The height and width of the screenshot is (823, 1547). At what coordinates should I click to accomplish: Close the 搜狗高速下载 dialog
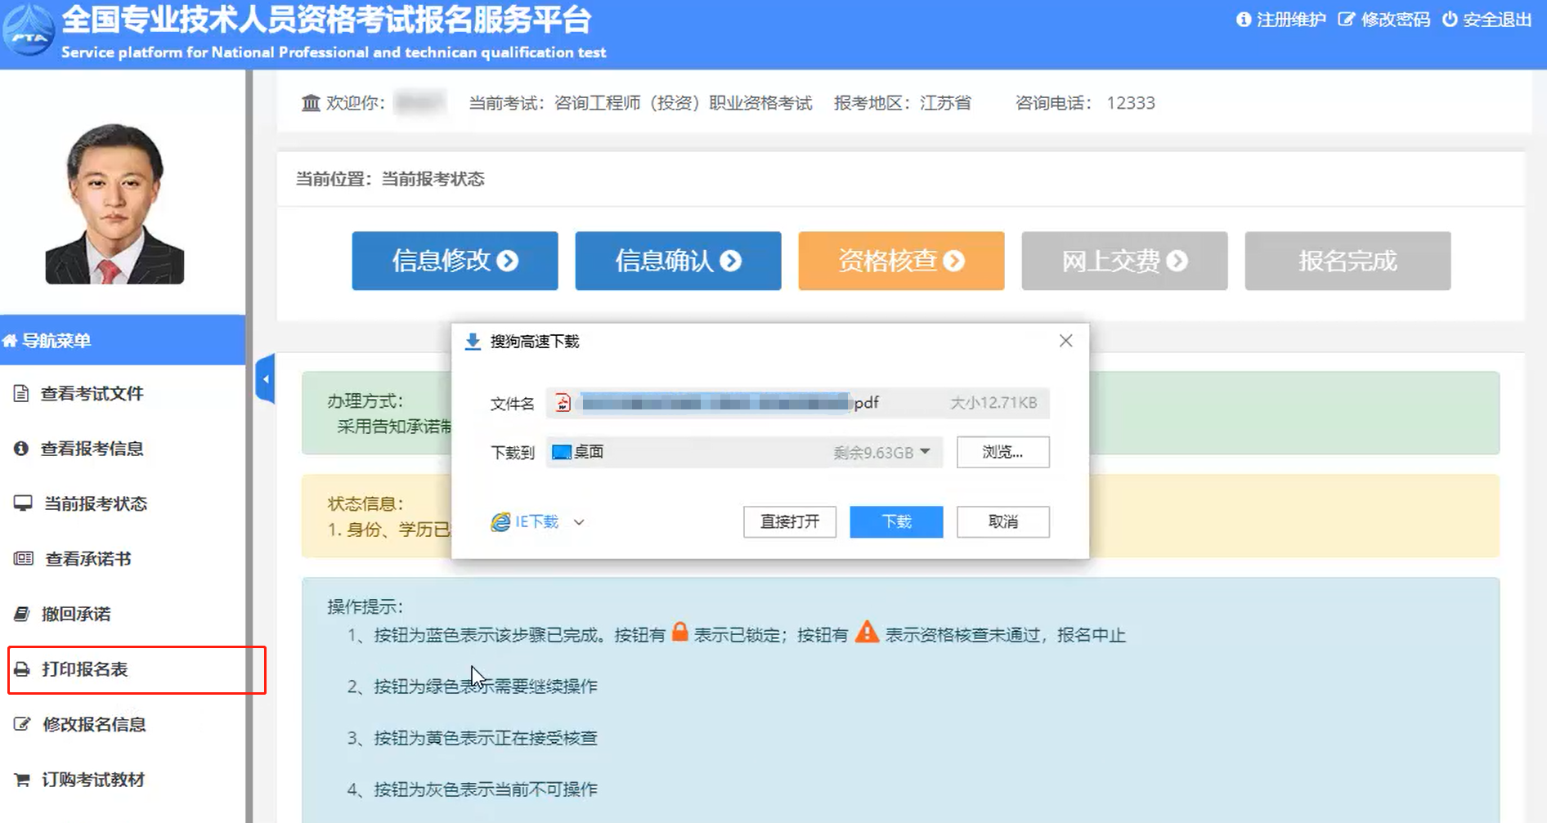[x=1065, y=341]
